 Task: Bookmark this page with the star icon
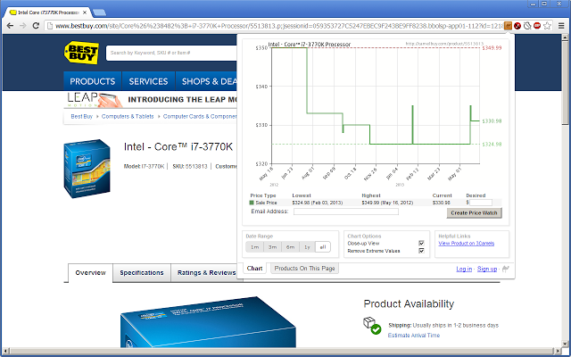(547, 26)
